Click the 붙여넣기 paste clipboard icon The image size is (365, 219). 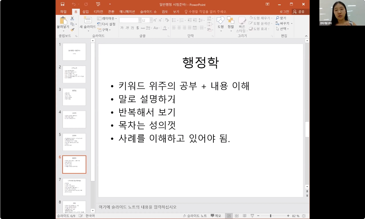point(63,21)
